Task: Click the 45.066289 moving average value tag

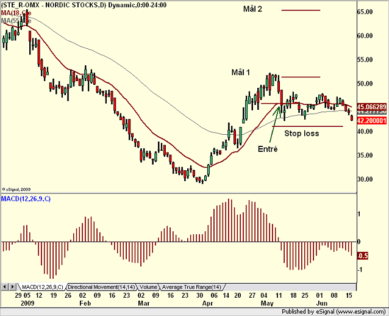Action: (372, 107)
